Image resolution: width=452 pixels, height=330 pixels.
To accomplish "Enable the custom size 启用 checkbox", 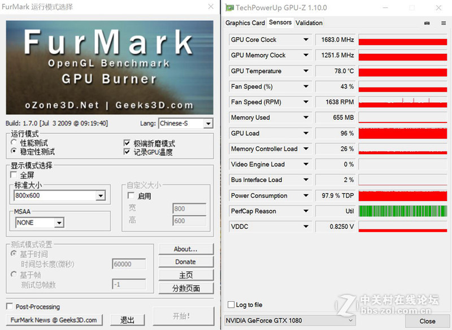I will pos(131,196).
